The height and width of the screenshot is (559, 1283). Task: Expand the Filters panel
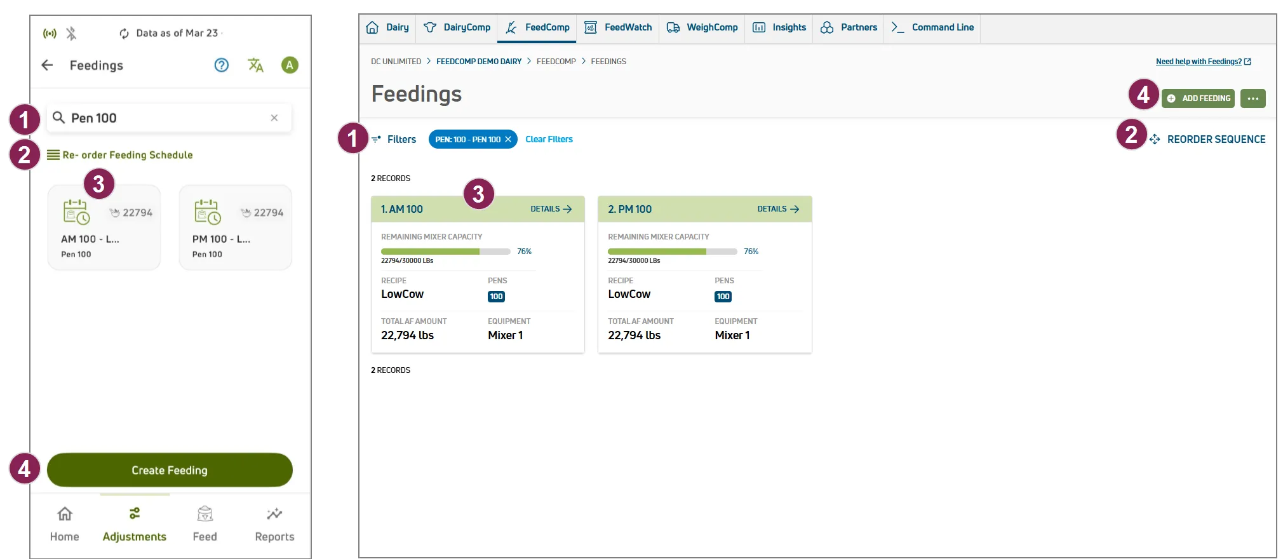click(394, 139)
